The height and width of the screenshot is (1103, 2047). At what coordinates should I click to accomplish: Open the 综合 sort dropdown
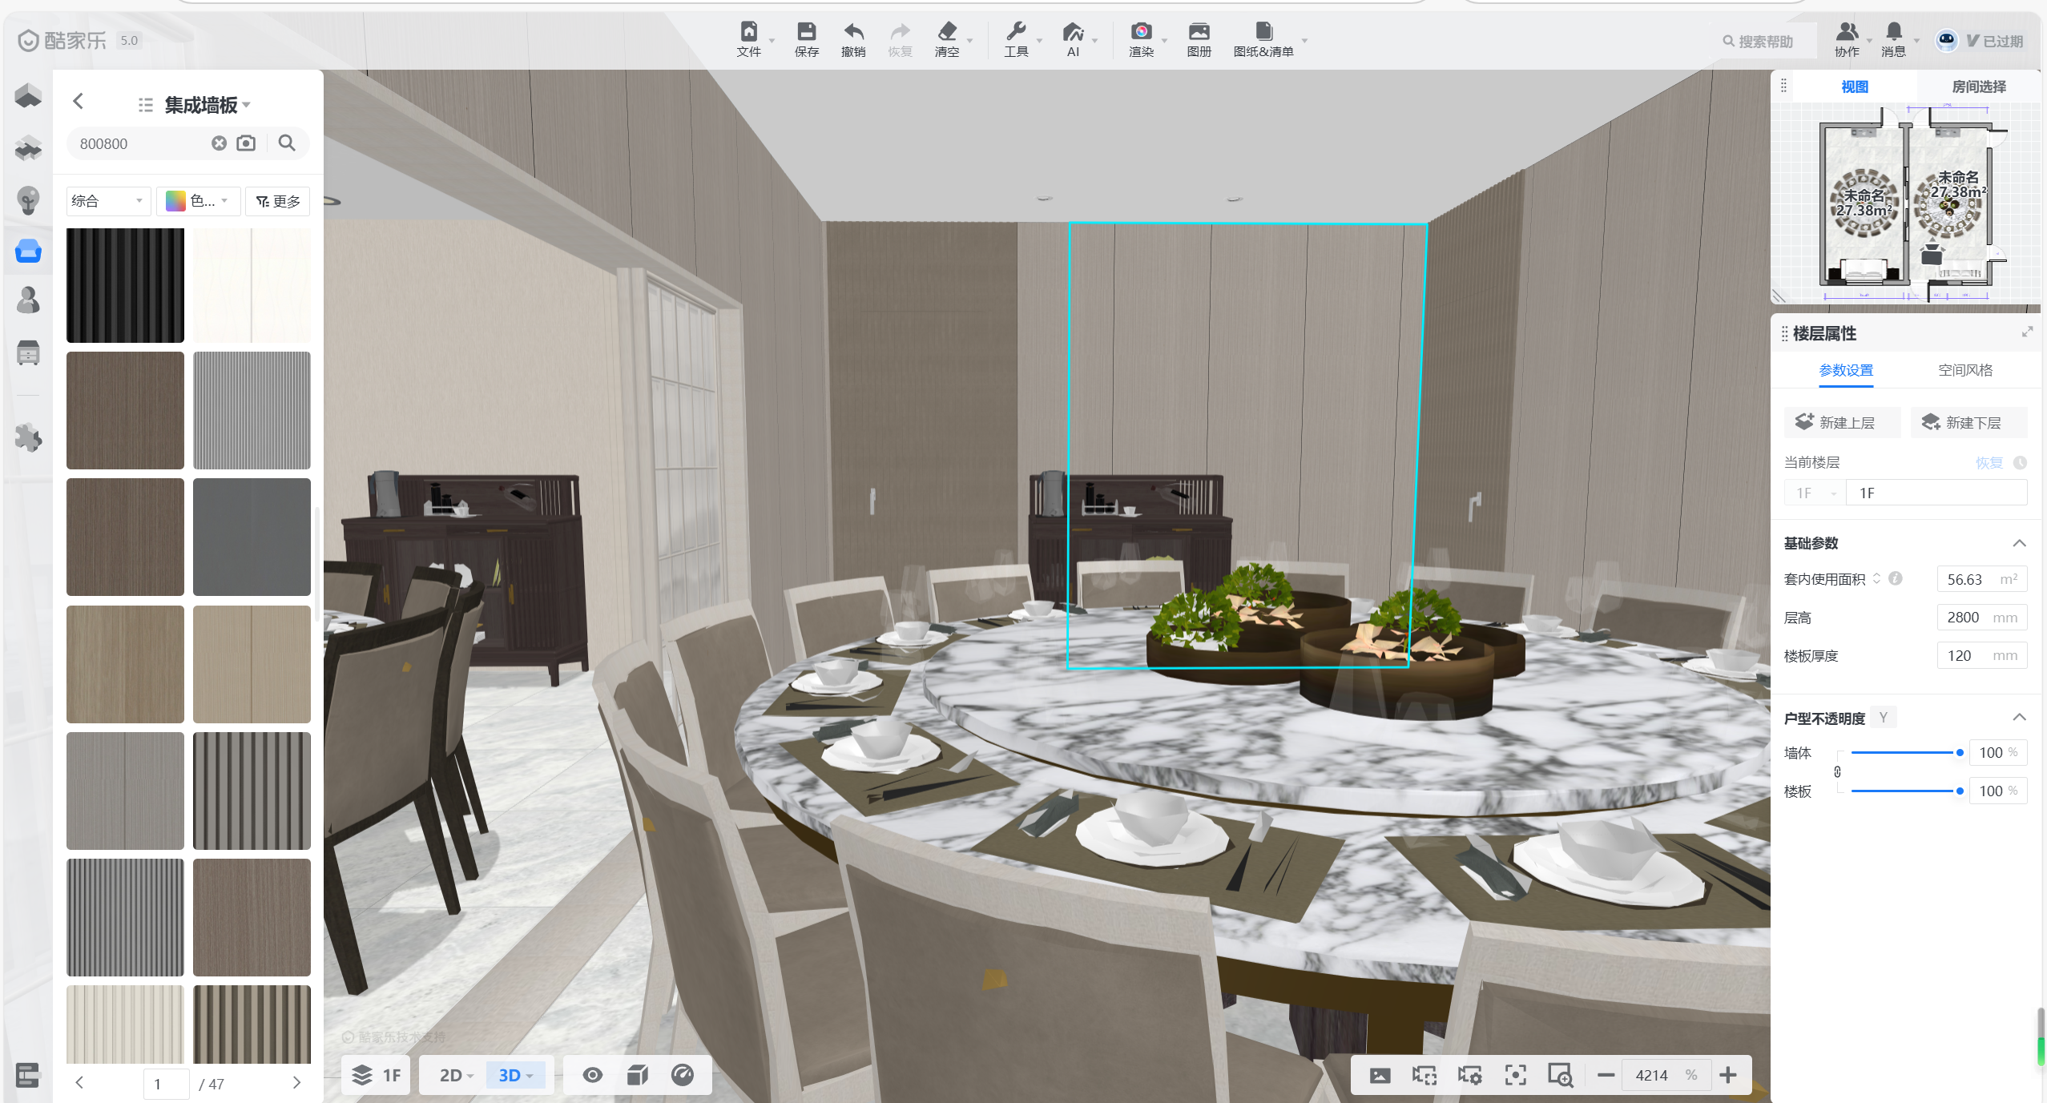click(107, 201)
